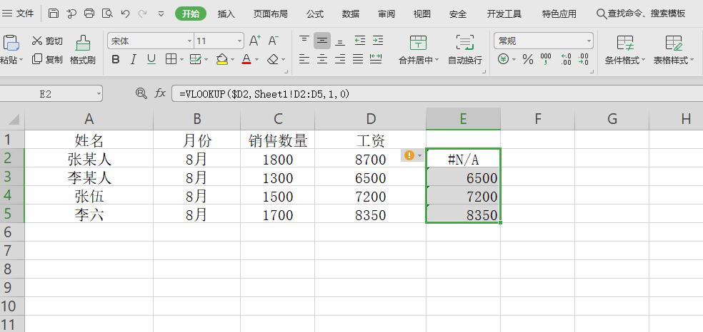Screen dimensions: 703x332
Task: Open merge center dropdown arrow
Action: click(437, 60)
